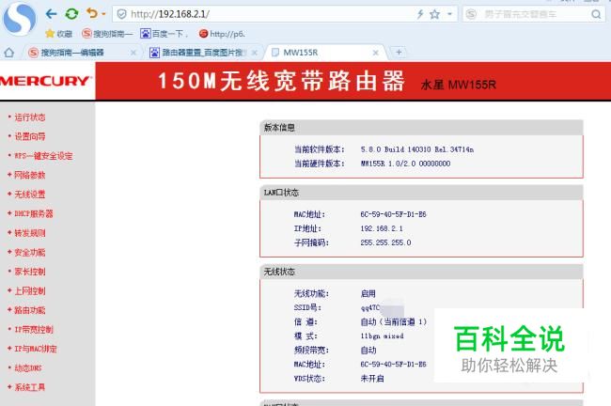Click 自动(当前信道 1) channel value
611x406 pixels.
[394, 321]
